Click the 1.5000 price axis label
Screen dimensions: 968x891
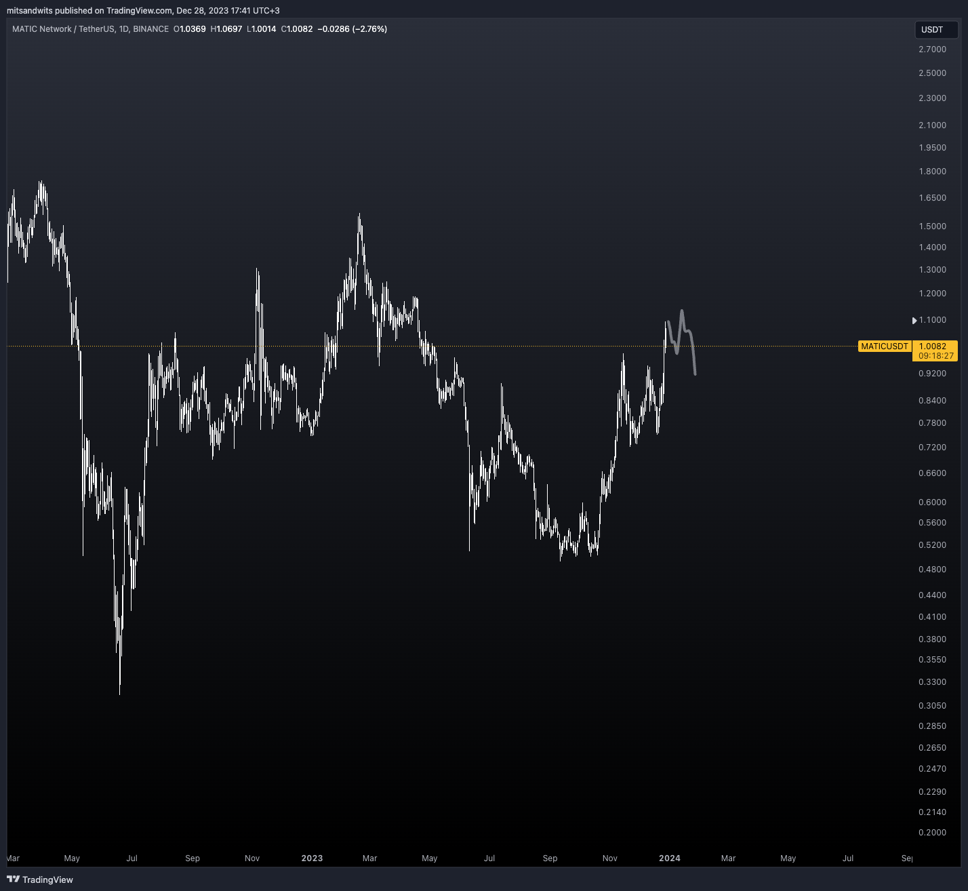tap(932, 226)
